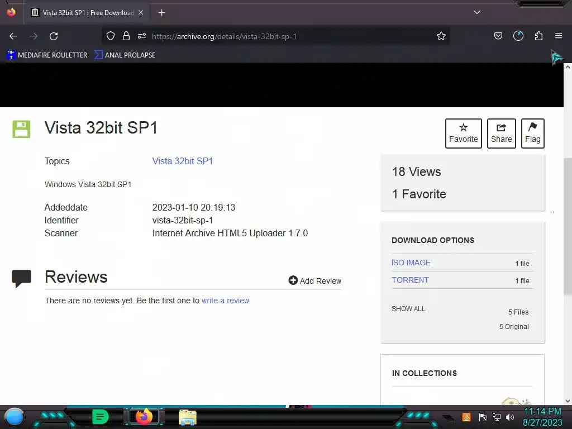
Task: Click the taskbar clock 11:14 PM
Action: 542,412
